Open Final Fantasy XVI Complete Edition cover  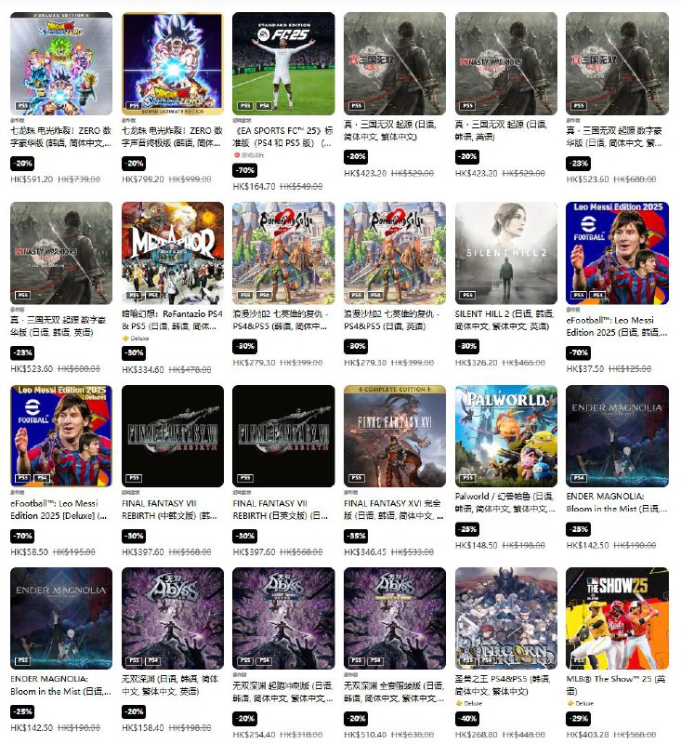pyautogui.click(x=395, y=435)
